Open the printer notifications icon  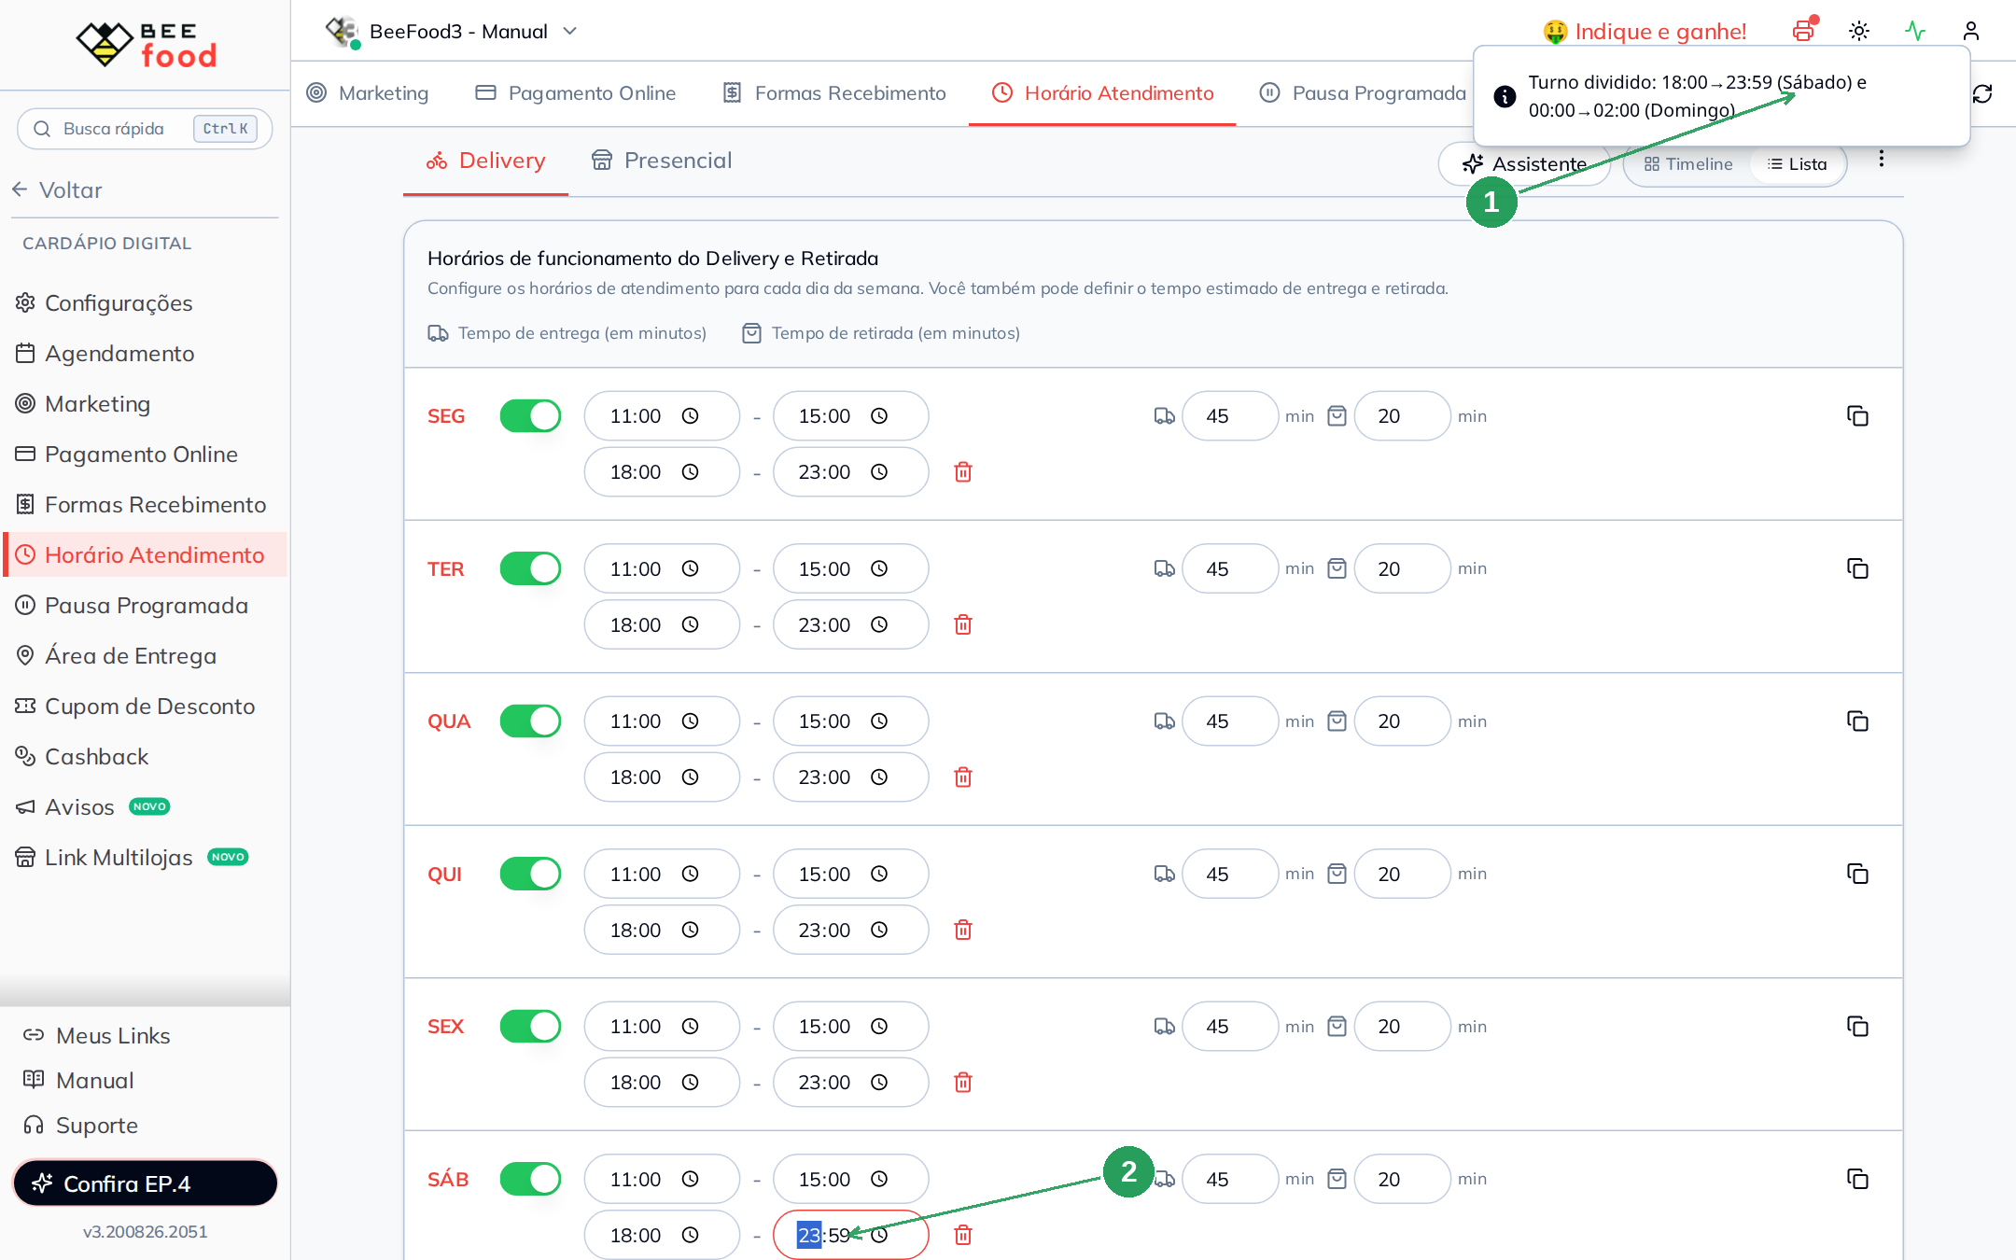click(1803, 31)
